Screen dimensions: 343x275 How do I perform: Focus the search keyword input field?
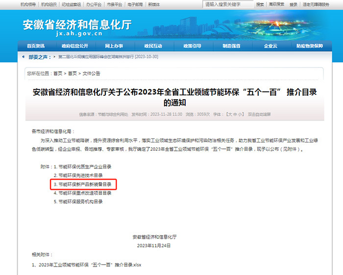228,4
